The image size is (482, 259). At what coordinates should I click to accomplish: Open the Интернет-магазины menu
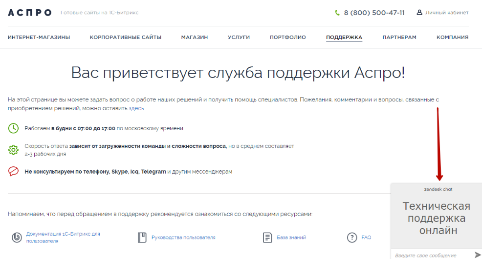[39, 37]
